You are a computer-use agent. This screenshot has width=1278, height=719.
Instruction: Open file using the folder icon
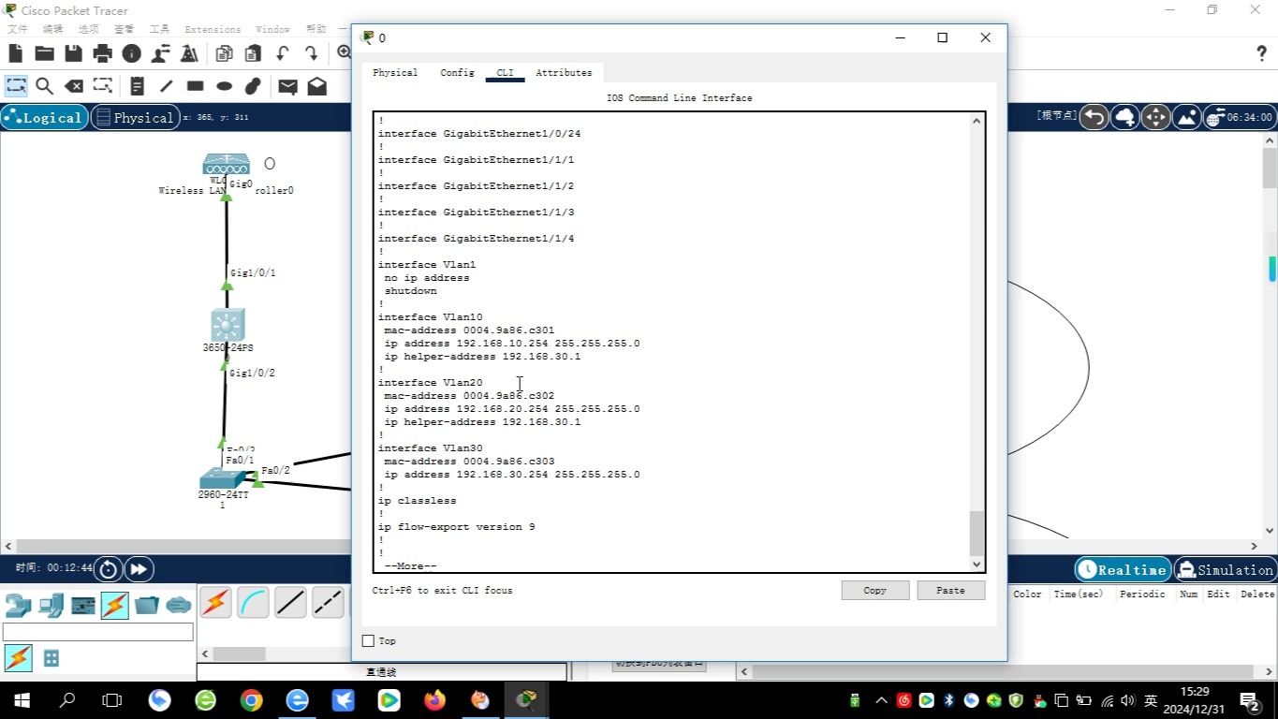tap(44, 53)
